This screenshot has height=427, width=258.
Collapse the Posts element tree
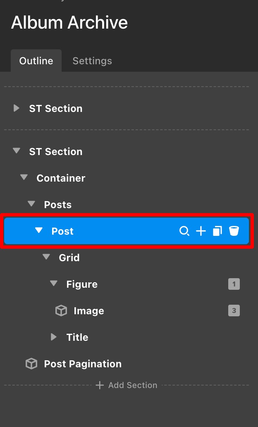[31, 204]
